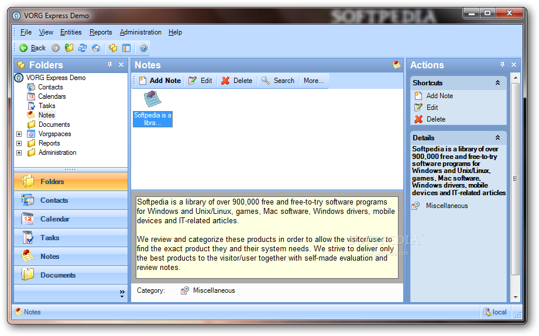Screen dimensions: 539x336
Task: Click Edit in the Notes toolbar
Action: 200,81
